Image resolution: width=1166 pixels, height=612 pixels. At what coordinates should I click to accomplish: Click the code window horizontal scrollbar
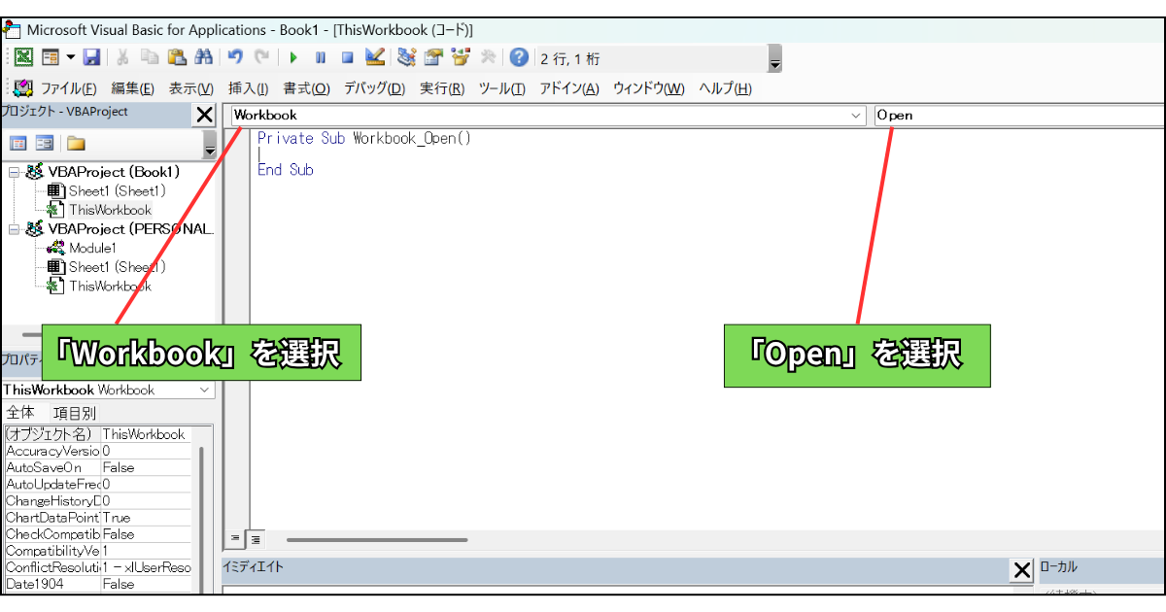coord(377,539)
